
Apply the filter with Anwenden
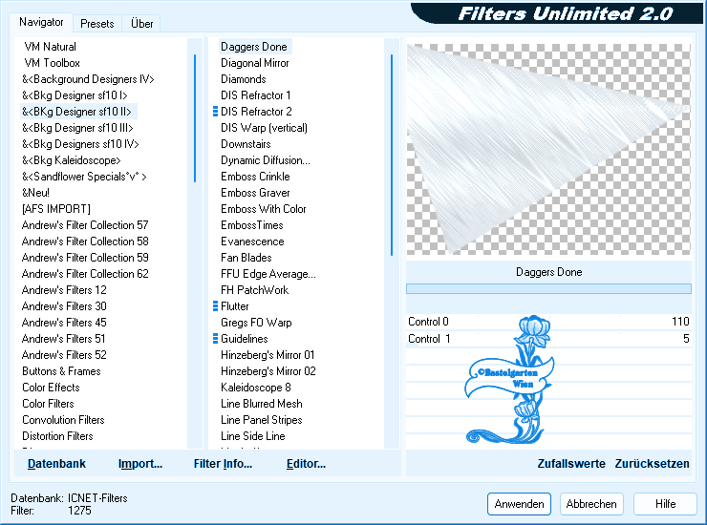(519, 504)
